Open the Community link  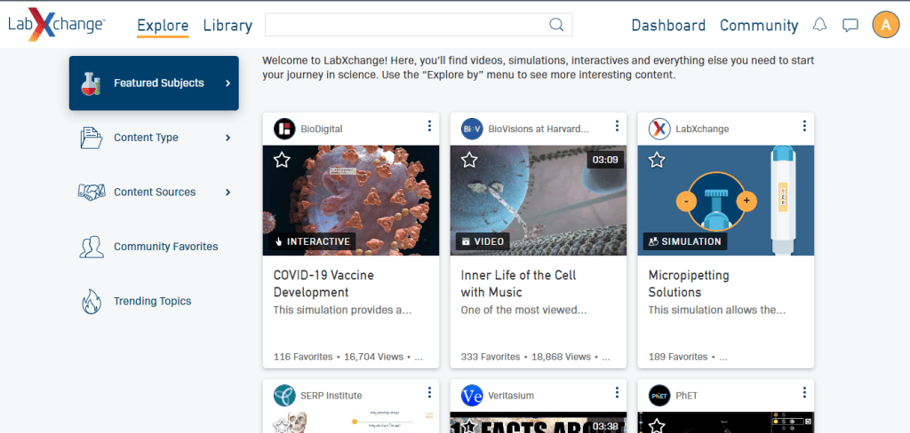[x=758, y=26]
